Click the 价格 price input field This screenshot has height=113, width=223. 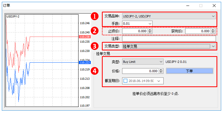point(140,71)
